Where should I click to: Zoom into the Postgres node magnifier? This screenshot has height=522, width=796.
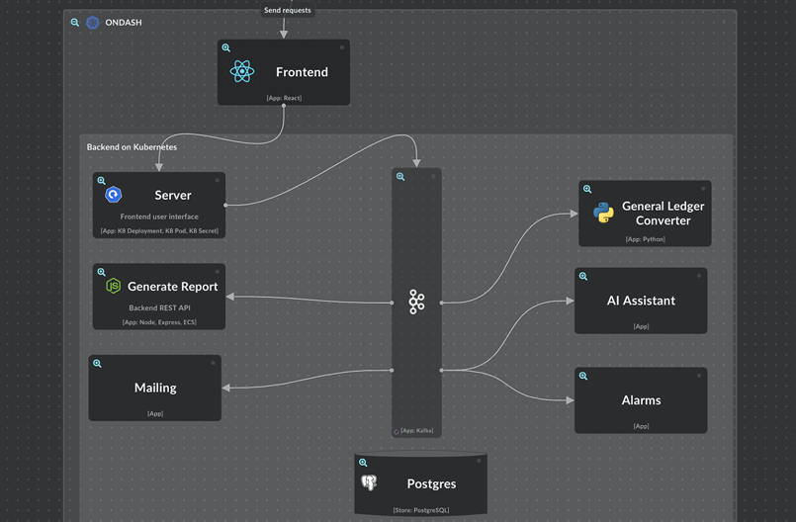pyautogui.click(x=363, y=463)
